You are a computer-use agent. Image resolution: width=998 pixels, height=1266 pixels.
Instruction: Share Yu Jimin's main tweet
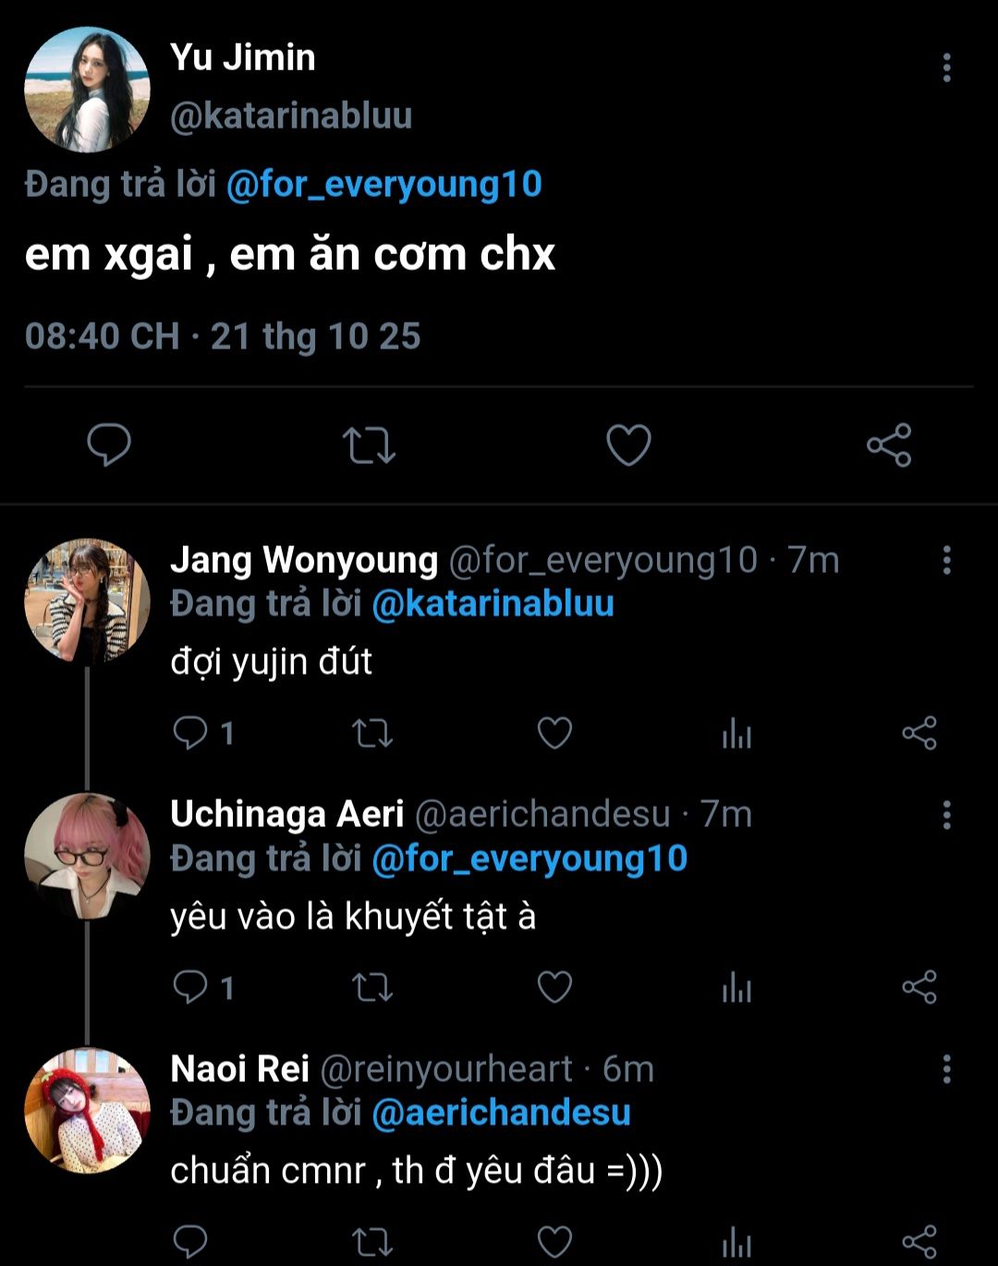[x=889, y=445]
